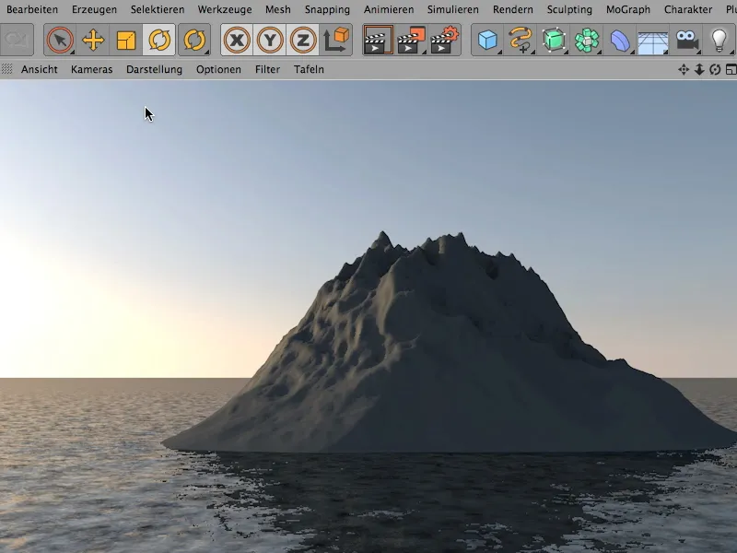Image resolution: width=737 pixels, height=553 pixels.
Task: Click the viewport pan navigation icon
Action: point(684,70)
